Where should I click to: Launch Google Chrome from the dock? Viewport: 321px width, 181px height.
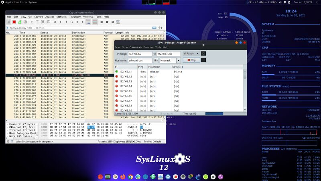pyautogui.click(x=130, y=177)
